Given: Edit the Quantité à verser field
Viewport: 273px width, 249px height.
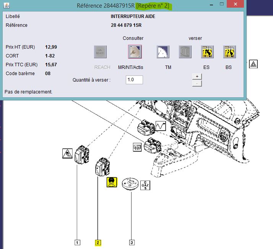Looking at the screenshot, I should (135, 80).
